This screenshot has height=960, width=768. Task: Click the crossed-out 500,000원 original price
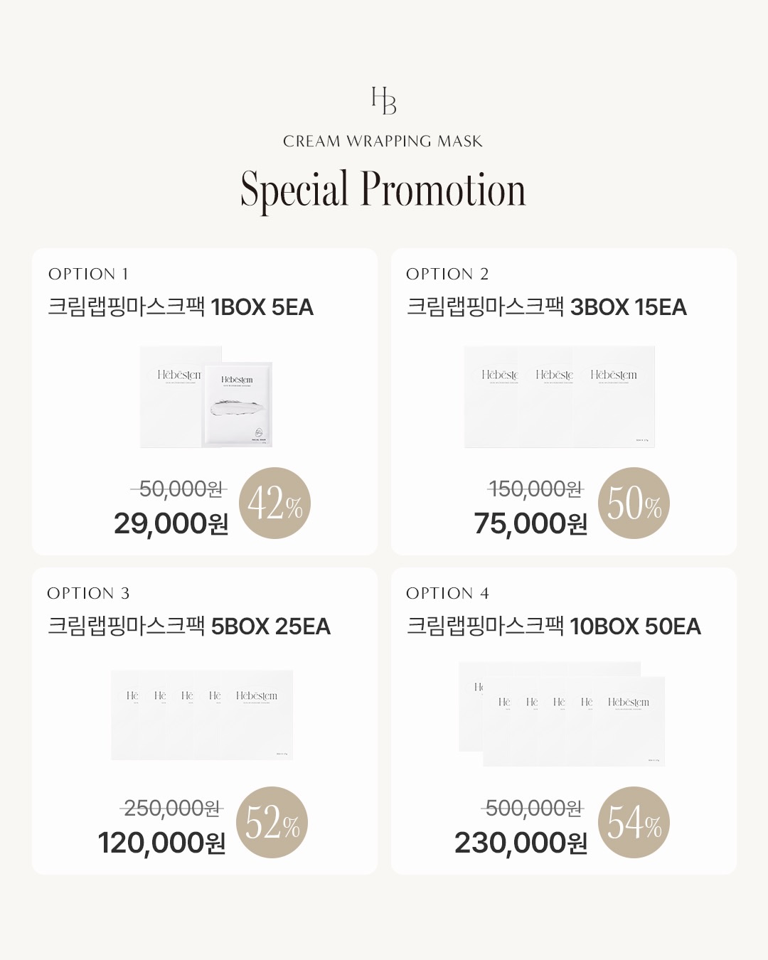pyautogui.click(x=533, y=808)
